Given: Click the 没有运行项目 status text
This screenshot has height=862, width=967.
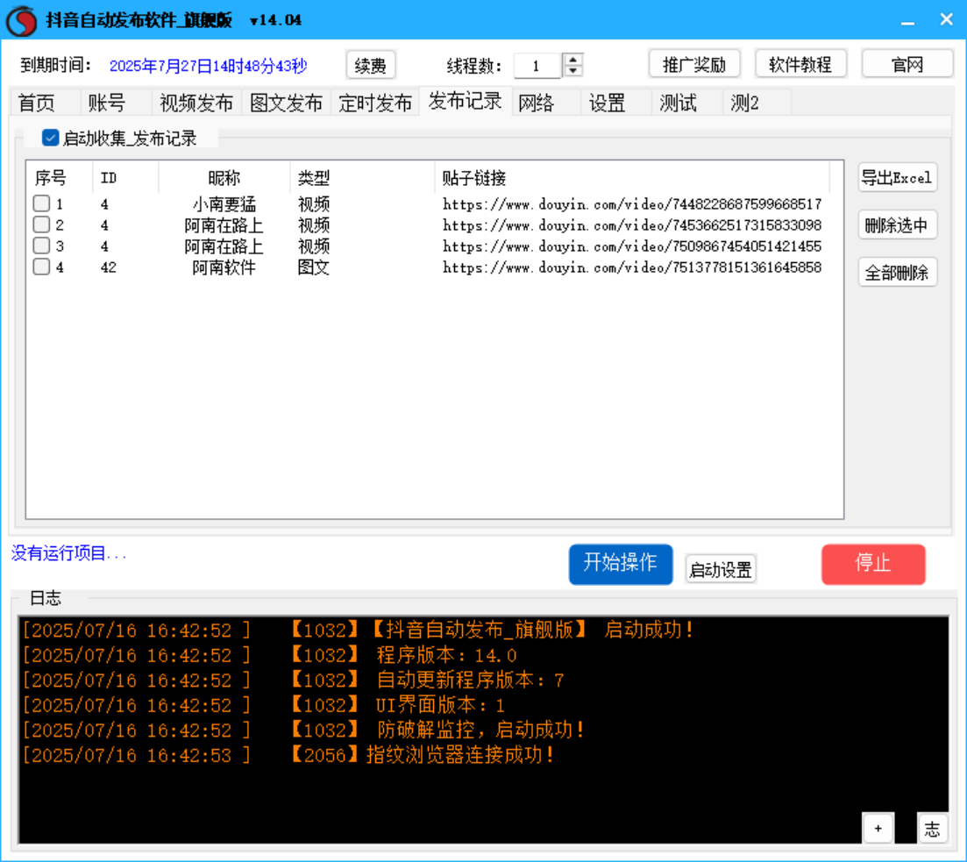Looking at the screenshot, I should (68, 553).
